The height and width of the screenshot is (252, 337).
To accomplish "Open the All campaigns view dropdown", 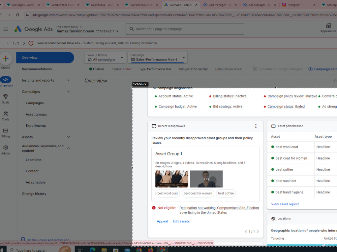I will (x=105, y=58).
